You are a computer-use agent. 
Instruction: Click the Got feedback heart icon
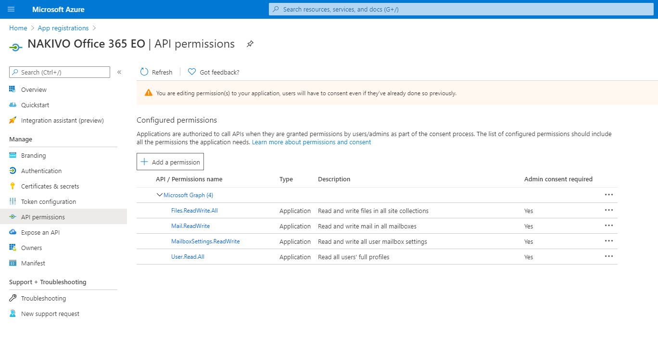(192, 72)
